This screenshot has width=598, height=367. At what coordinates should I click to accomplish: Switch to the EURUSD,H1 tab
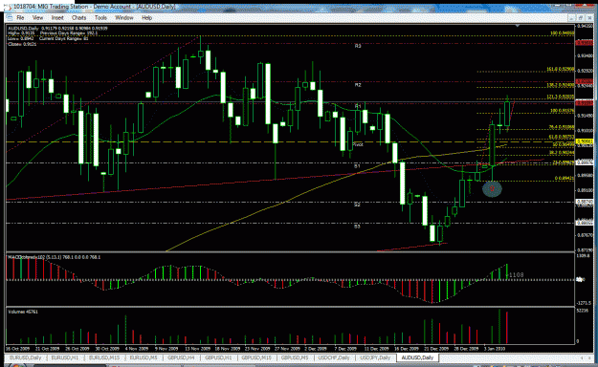tap(65, 357)
